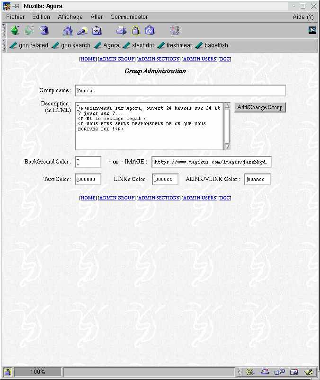Image resolution: width=320 pixels, height=380 pixels.
Task: Click top ADMIN SECTIONS link
Action: [159, 59]
